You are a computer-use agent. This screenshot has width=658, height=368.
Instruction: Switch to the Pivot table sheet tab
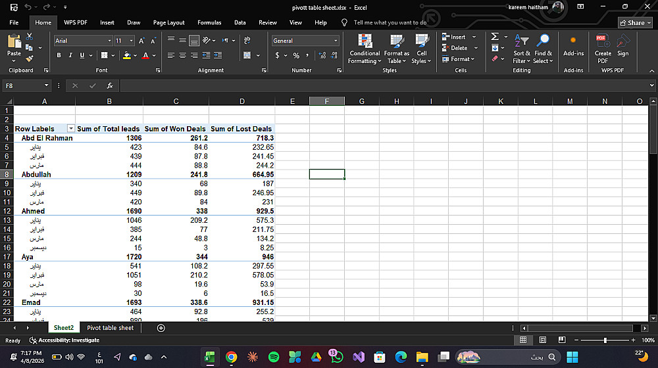tap(110, 328)
